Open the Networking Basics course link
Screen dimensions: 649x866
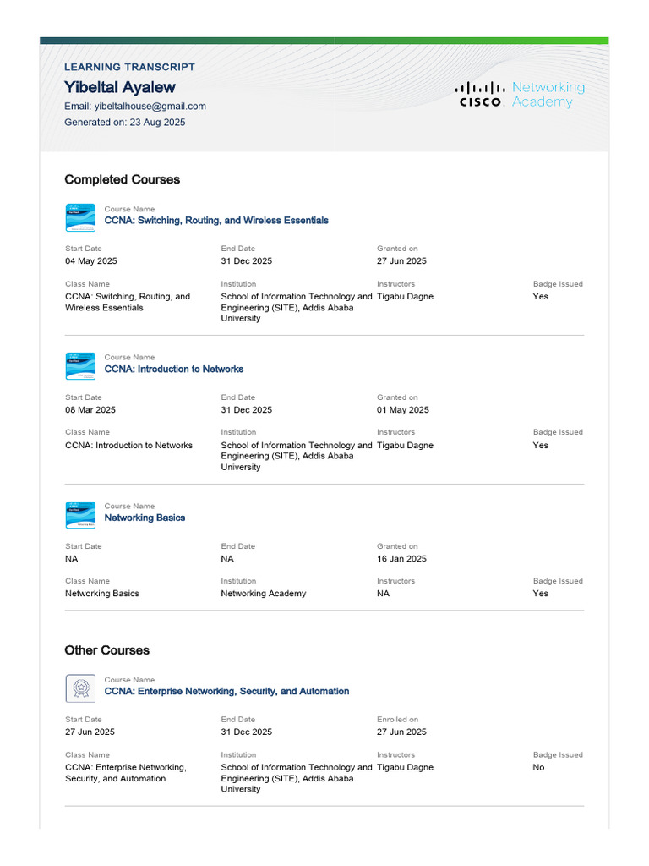point(145,518)
